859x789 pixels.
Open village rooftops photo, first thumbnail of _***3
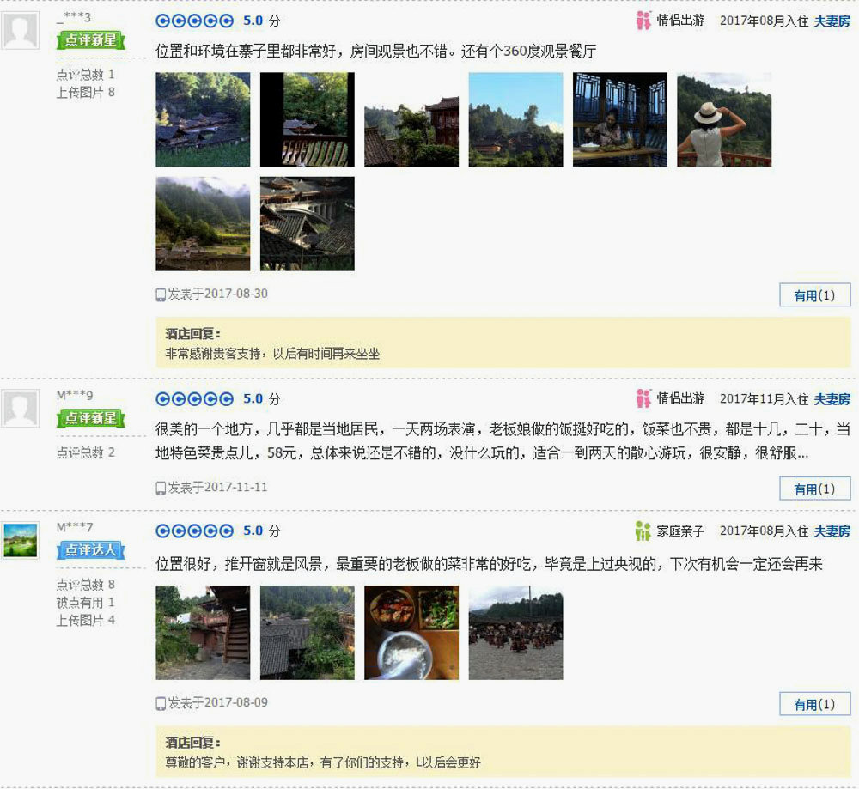tap(203, 119)
